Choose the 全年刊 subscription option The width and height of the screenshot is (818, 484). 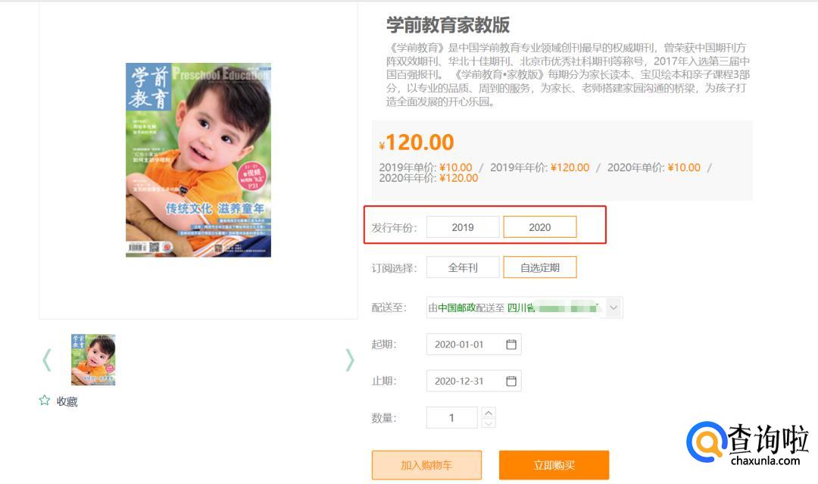pyautogui.click(x=463, y=267)
